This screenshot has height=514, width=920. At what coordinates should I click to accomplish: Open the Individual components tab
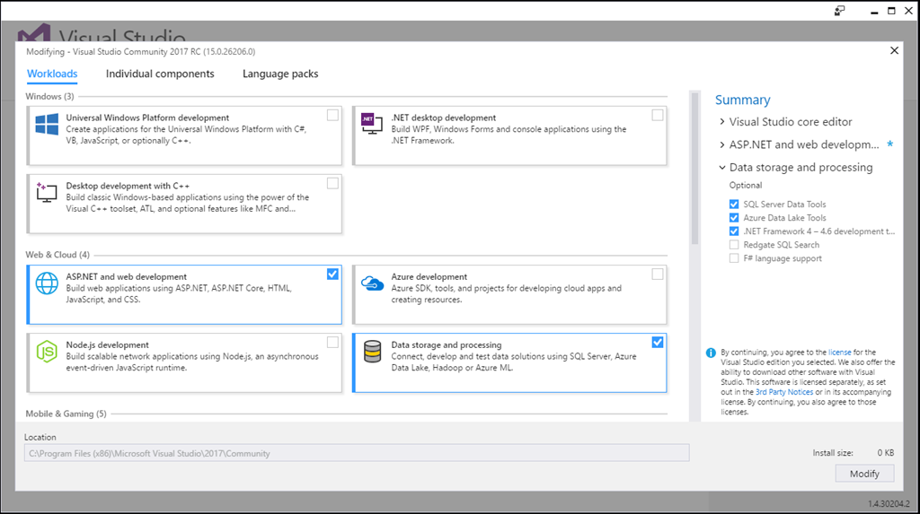[x=160, y=74]
